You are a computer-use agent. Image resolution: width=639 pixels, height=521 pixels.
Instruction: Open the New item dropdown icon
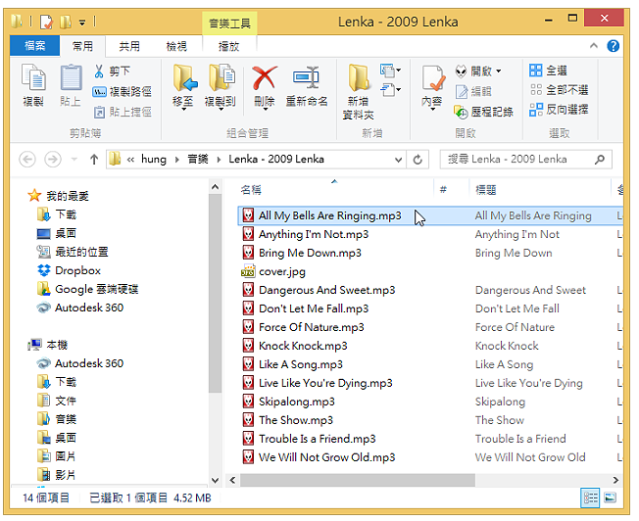(x=390, y=71)
